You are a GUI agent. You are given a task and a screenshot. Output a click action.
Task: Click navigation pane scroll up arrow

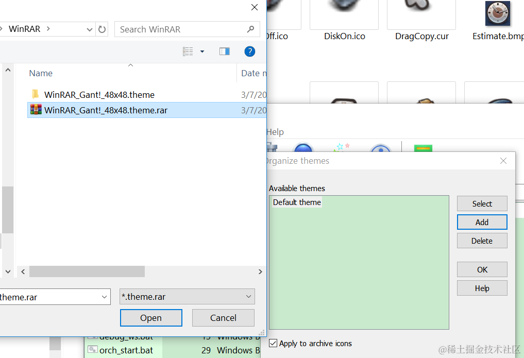tap(8, 70)
